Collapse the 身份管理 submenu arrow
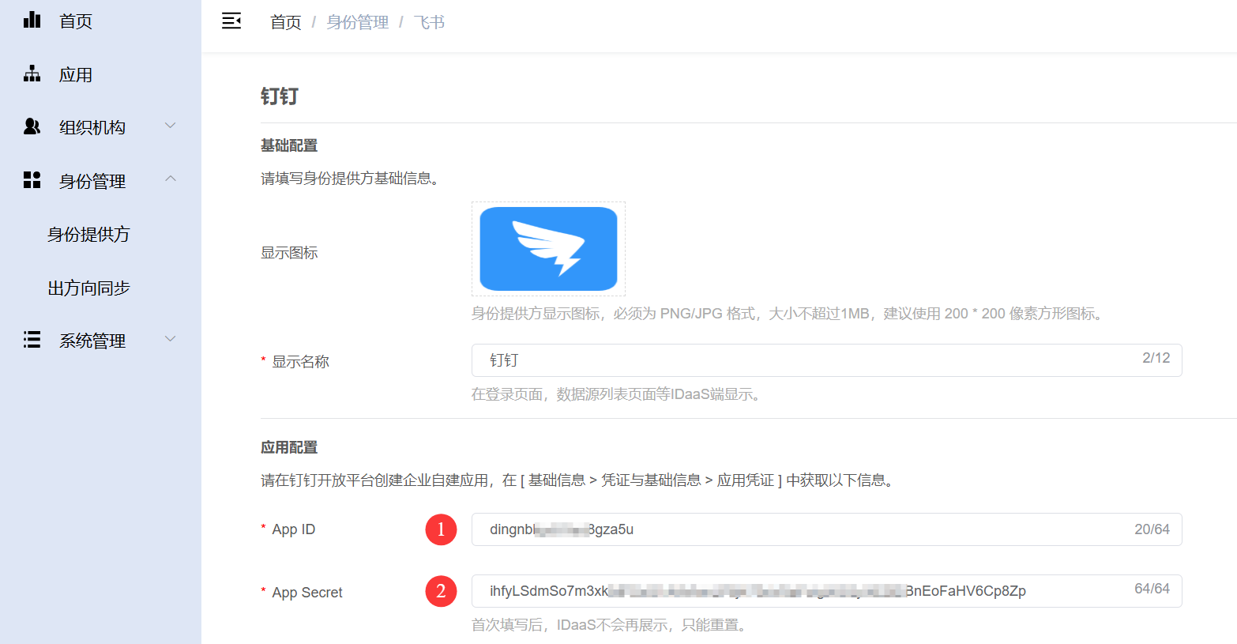1237x644 pixels. coord(170,179)
